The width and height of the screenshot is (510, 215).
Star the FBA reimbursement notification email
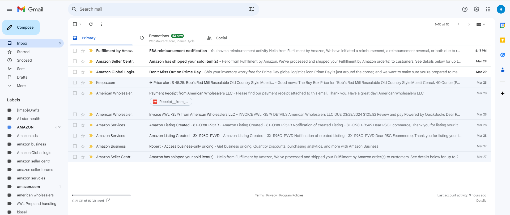point(83,51)
